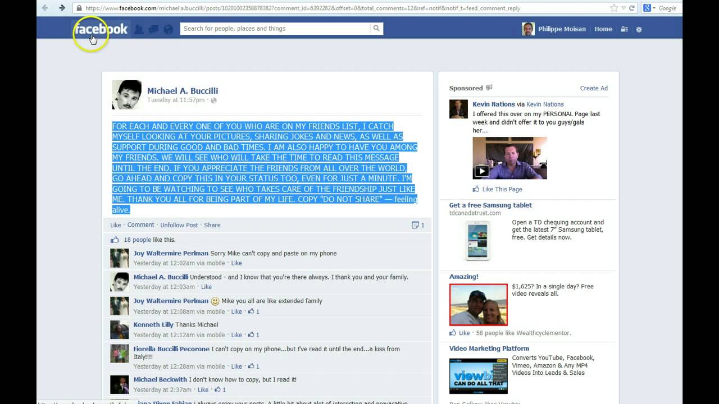Open 'Get a free Samsung tablet' ad
Viewport: 719px width, 404px height.
tap(490, 205)
